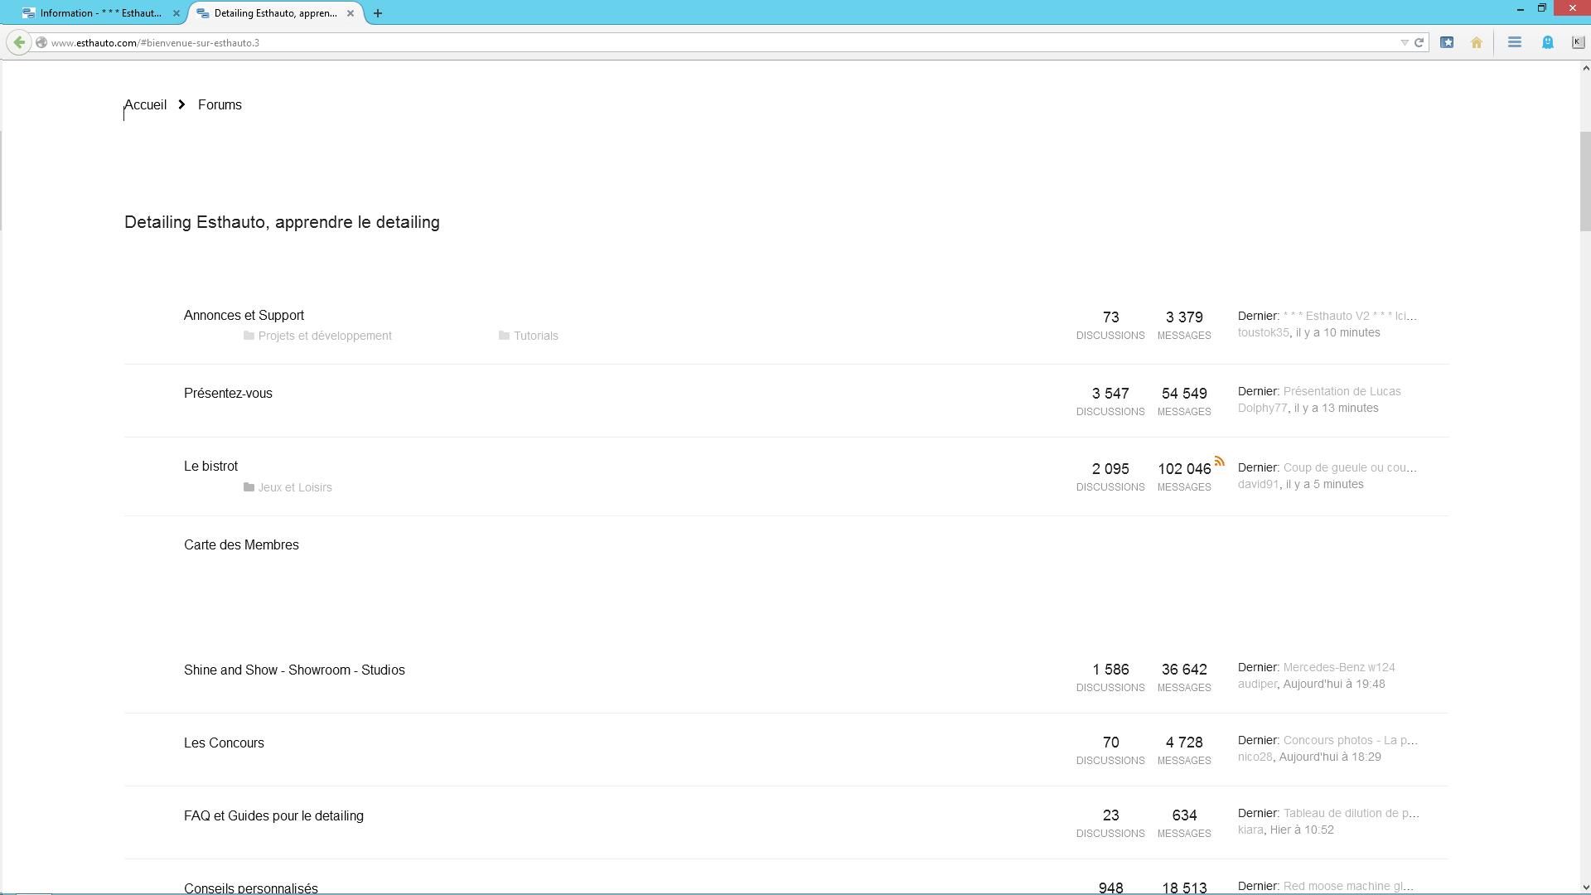Click the 4 728 messages count
Screen dimensions: 1591x895
1184,743
